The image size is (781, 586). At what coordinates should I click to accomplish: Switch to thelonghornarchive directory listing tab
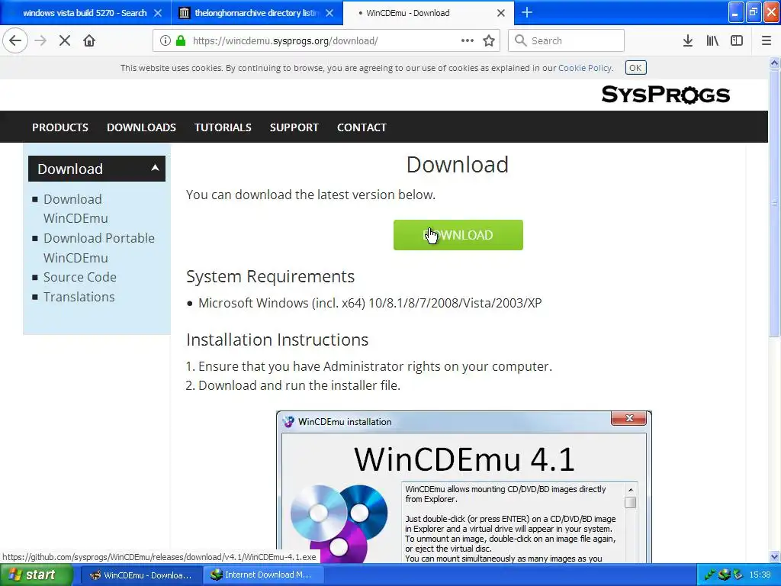pyautogui.click(x=257, y=13)
